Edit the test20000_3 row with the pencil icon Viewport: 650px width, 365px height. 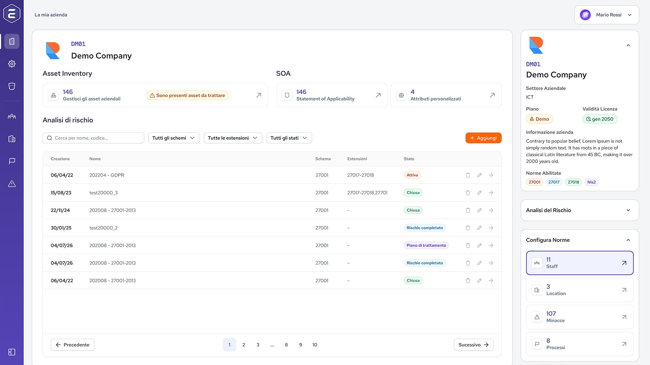point(479,193)
